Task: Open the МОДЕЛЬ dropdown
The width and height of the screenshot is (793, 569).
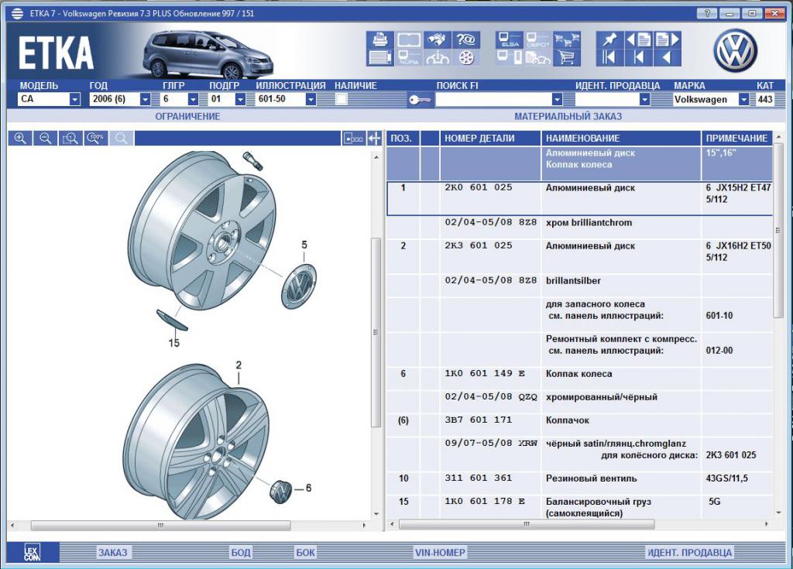Action: (74, 99)
